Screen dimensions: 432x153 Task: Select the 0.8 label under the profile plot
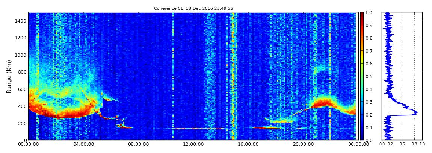tap(414, 144)
